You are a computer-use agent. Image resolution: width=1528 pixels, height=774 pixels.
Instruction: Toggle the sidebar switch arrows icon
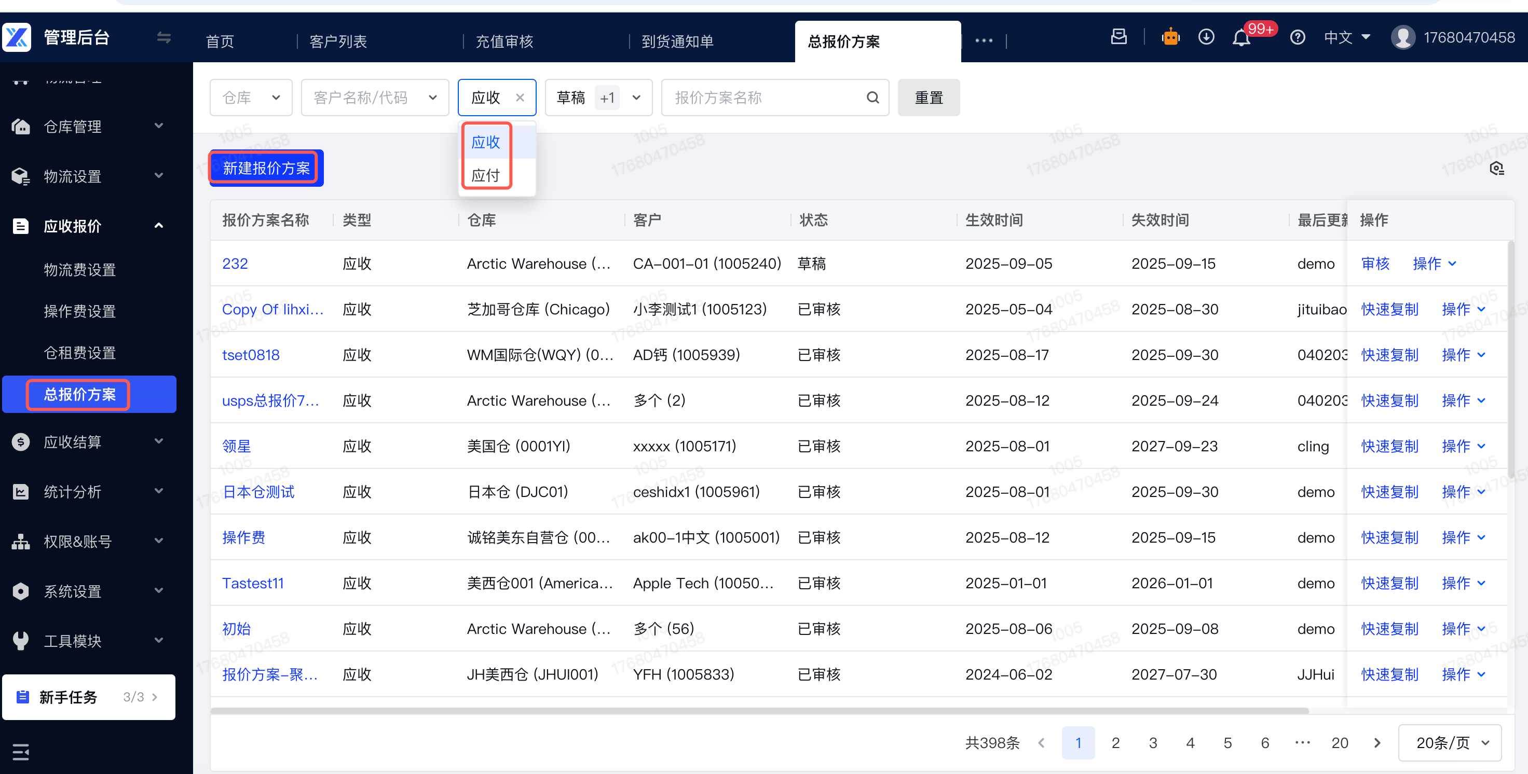point(163,38)
